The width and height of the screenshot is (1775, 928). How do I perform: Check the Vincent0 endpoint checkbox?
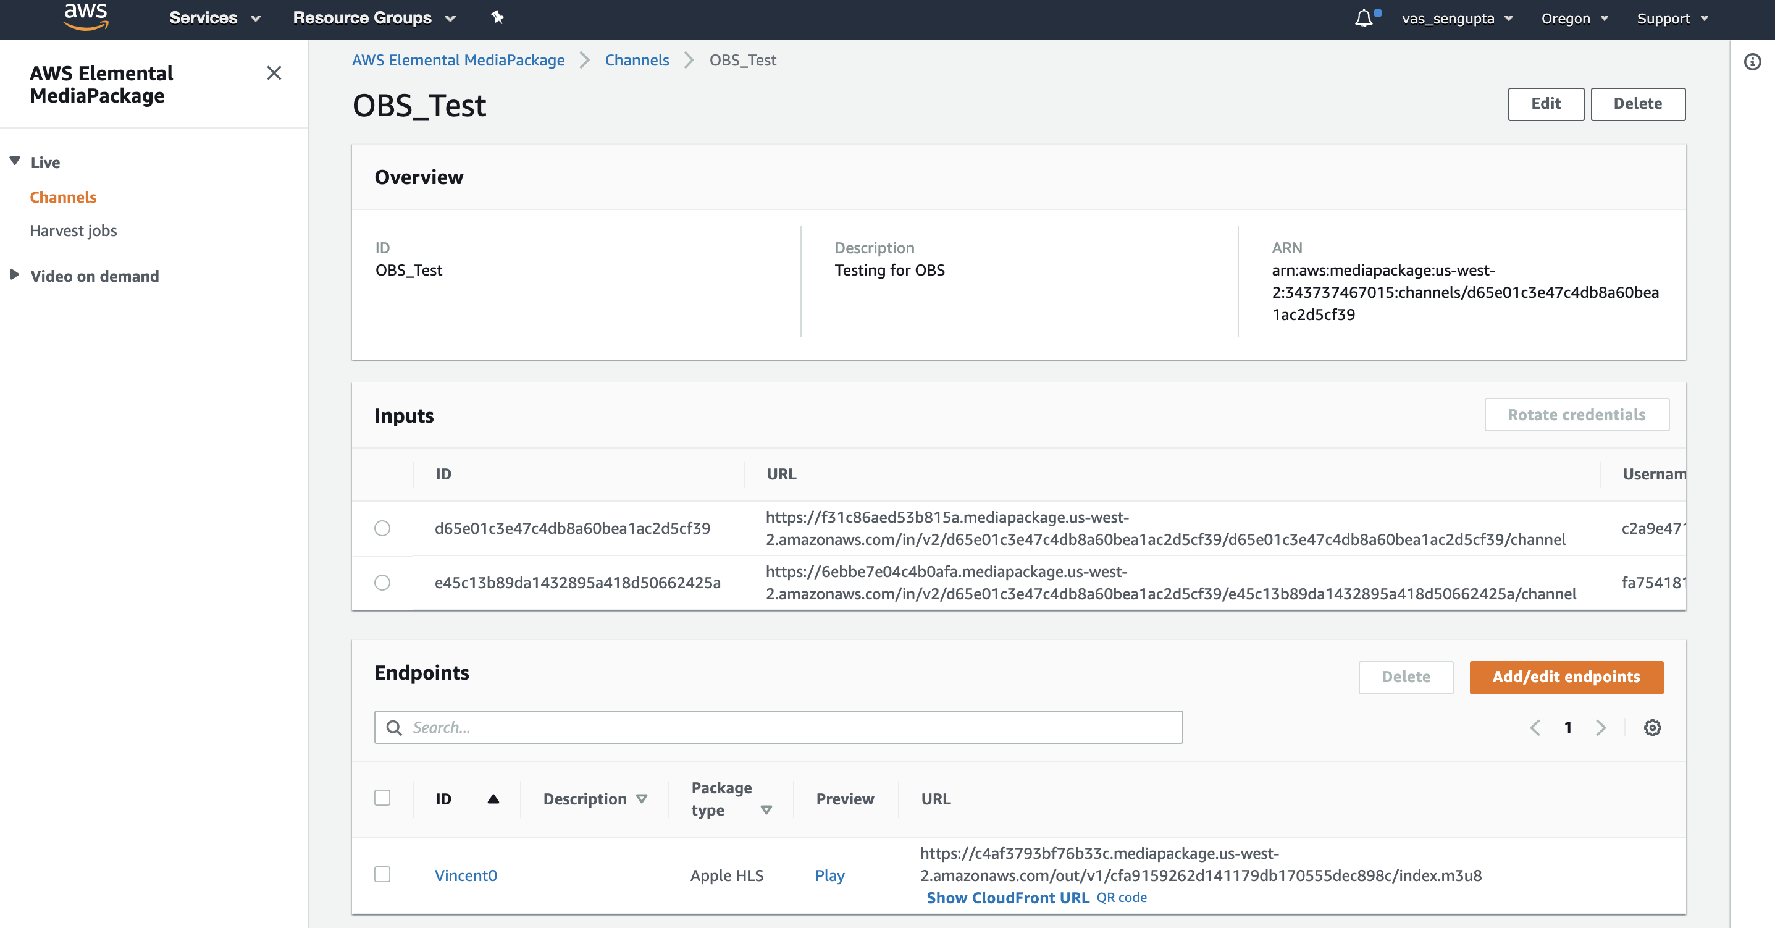(x=382, y=874)
